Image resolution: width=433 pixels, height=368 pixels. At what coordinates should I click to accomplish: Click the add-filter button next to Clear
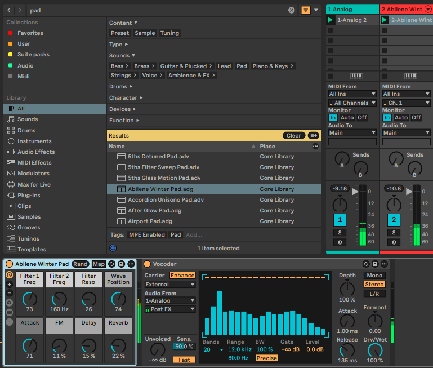click(314, 135)
